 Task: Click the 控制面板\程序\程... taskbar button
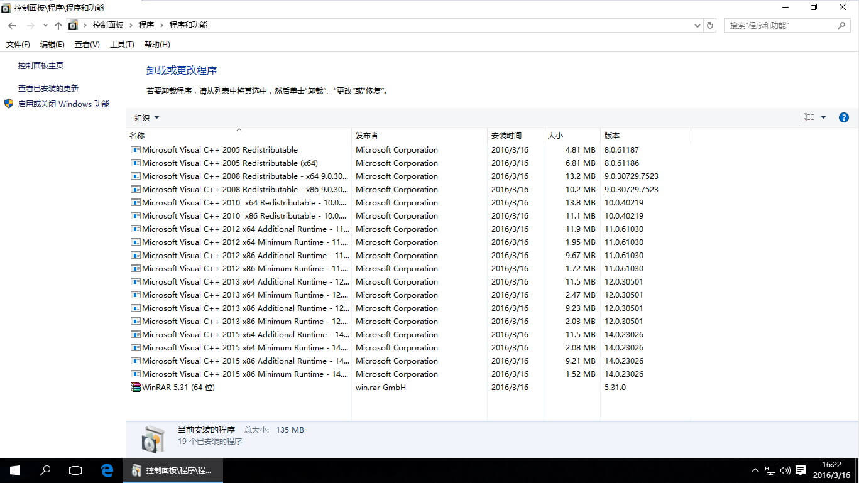172,470
